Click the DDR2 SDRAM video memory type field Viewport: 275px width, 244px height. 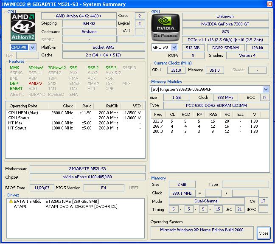225,48
